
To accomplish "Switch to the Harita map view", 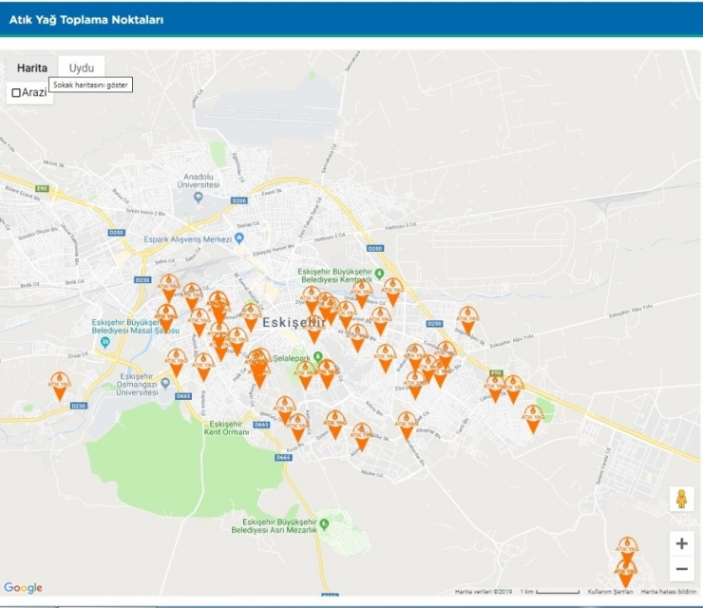I will tap(32, 68).
